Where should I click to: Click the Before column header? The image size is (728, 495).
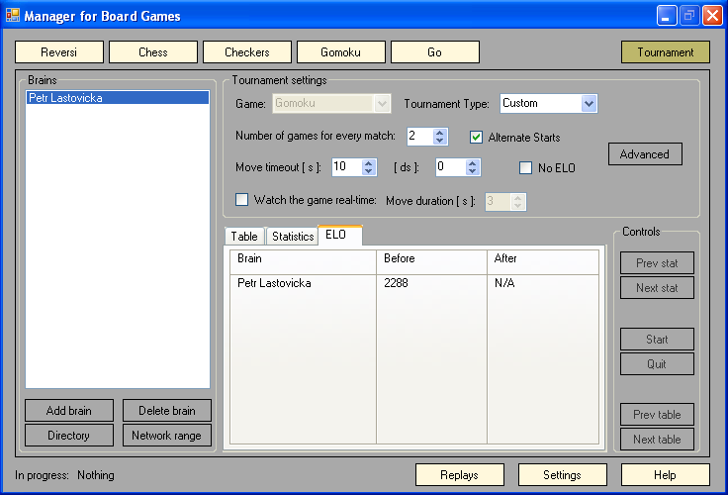click(x=431, y=261)
